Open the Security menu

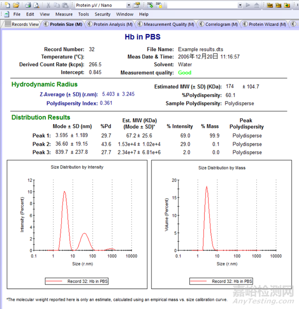point(102,14)
